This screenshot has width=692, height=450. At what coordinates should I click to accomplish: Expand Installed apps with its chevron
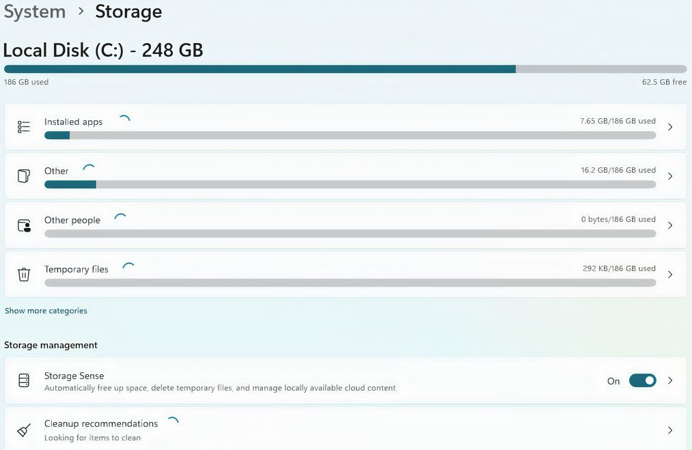point(670,127)
